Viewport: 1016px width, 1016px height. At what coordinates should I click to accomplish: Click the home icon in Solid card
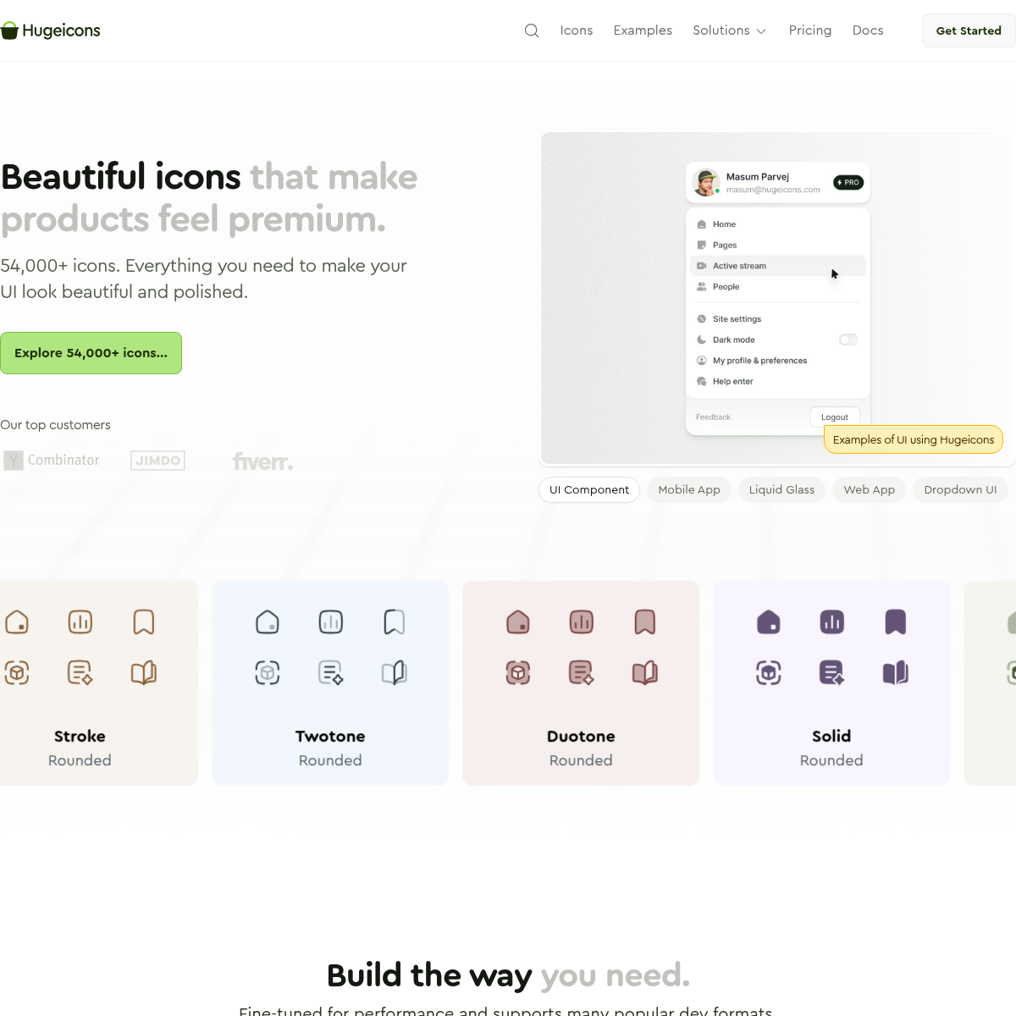pyautogui.click(x=769, y=622)
